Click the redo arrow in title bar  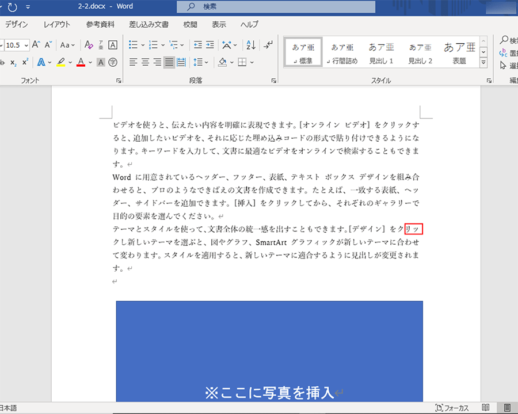tap(12, 7)
